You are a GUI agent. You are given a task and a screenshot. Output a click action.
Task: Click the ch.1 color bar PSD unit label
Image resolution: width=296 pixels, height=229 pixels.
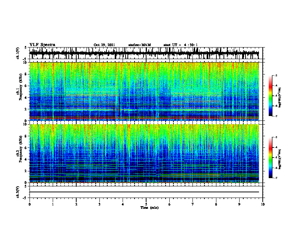pos(280,98)
